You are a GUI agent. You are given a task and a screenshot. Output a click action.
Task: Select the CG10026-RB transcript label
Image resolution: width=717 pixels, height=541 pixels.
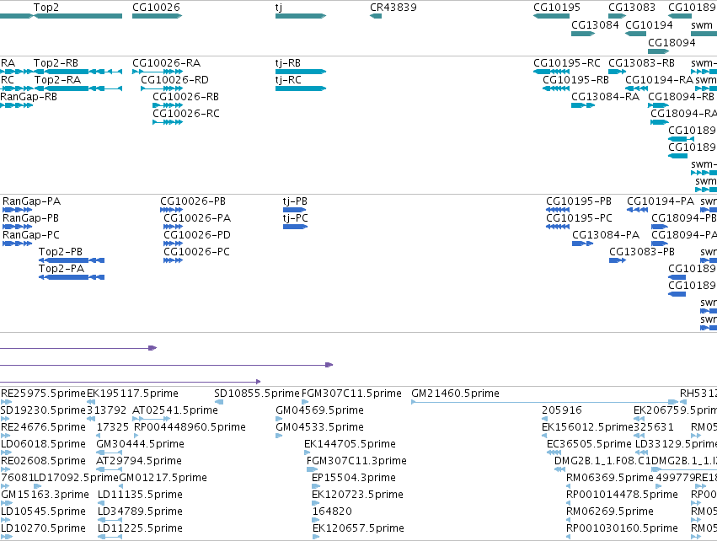click(x=185, y=97)
